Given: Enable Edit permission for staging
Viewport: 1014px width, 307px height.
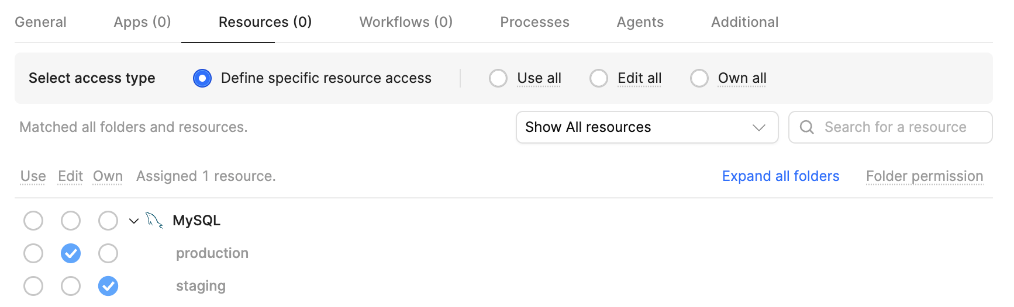Looking at the screenshot, I should (x=71, y=286).
